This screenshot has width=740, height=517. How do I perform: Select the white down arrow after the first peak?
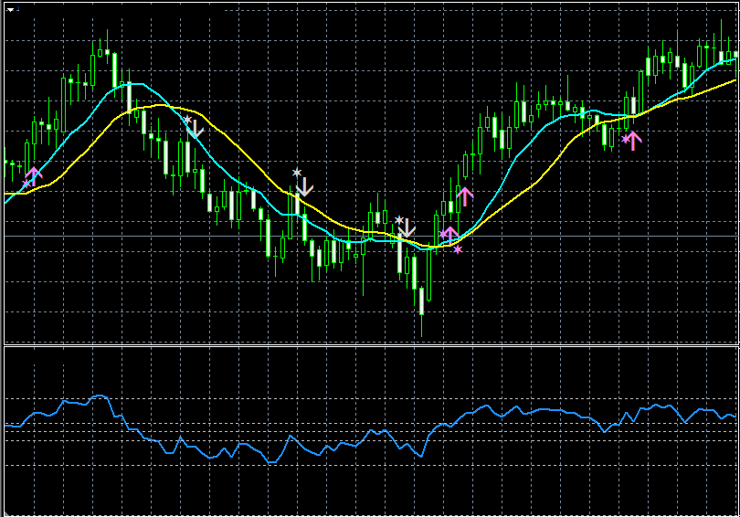(196, 130)
